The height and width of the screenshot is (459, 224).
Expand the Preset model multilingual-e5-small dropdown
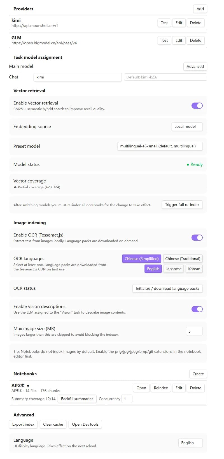pyautogui.click(x=160, y=146)
